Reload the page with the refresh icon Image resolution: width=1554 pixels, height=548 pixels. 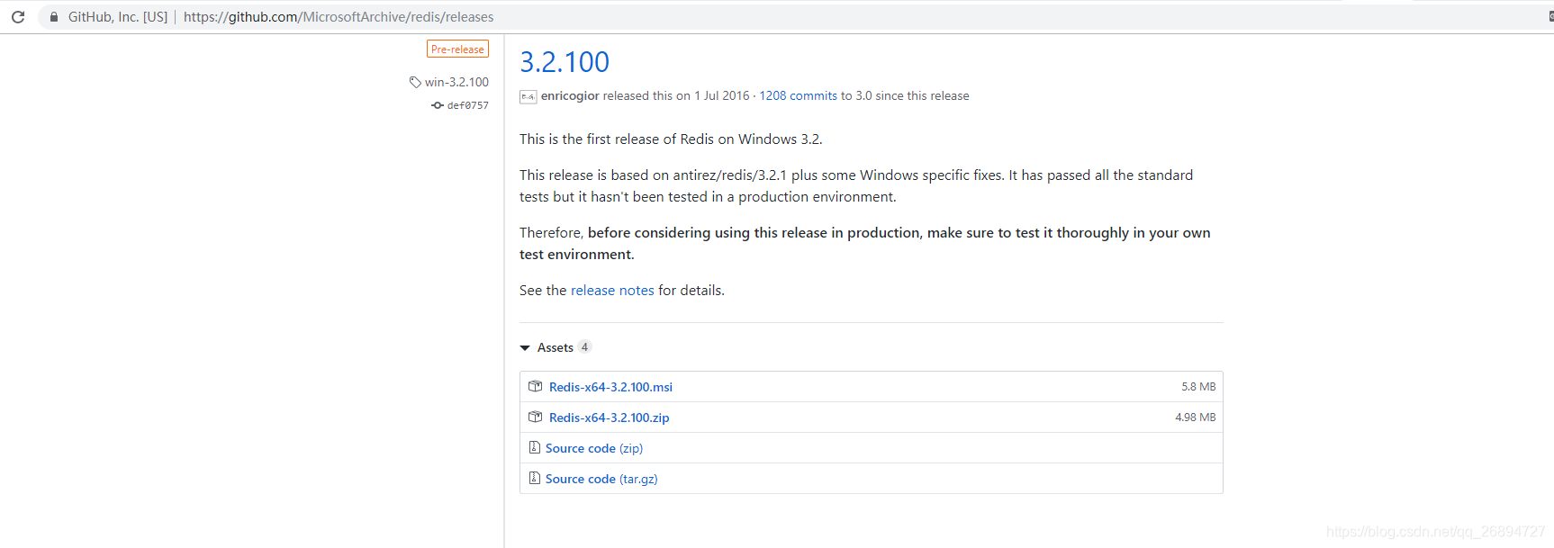coord(18,17)
